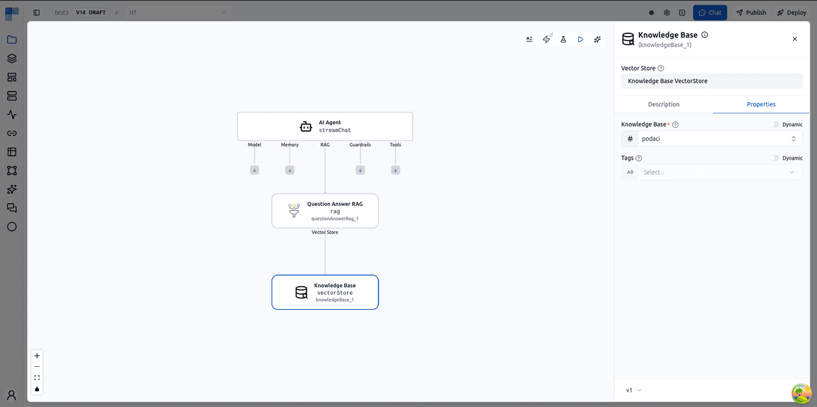Click the circle icon in left sidebar
This screenshot has height=407, width=817.
(x=12, y=227)
